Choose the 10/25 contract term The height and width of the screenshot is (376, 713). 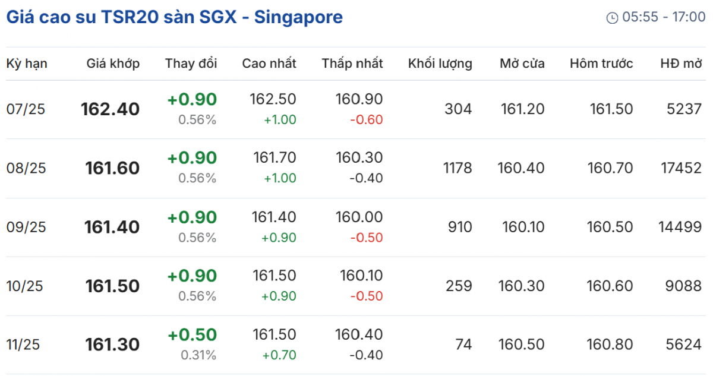pyautogui.click(x=26, y=286)
